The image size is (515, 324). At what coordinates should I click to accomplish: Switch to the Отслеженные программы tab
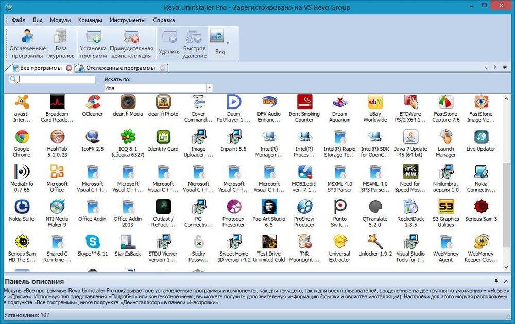(x=120, y=68)
